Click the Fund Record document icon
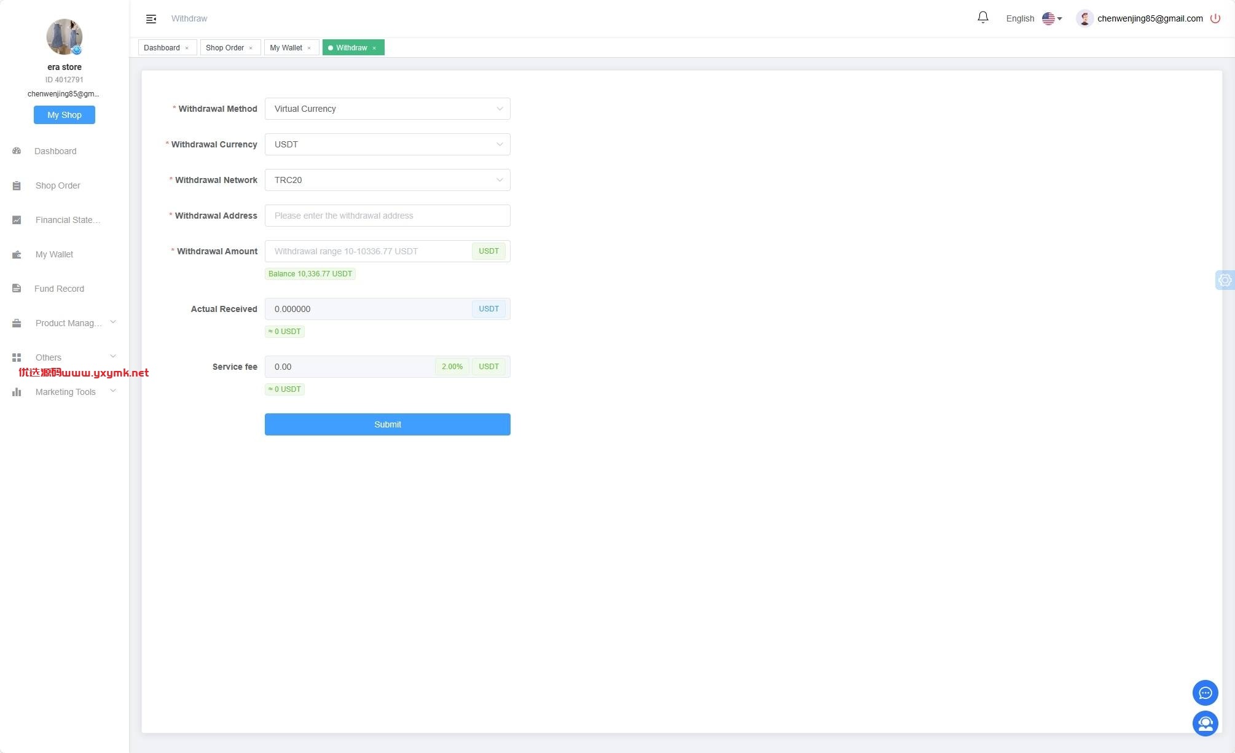 (x=17, y=289)
